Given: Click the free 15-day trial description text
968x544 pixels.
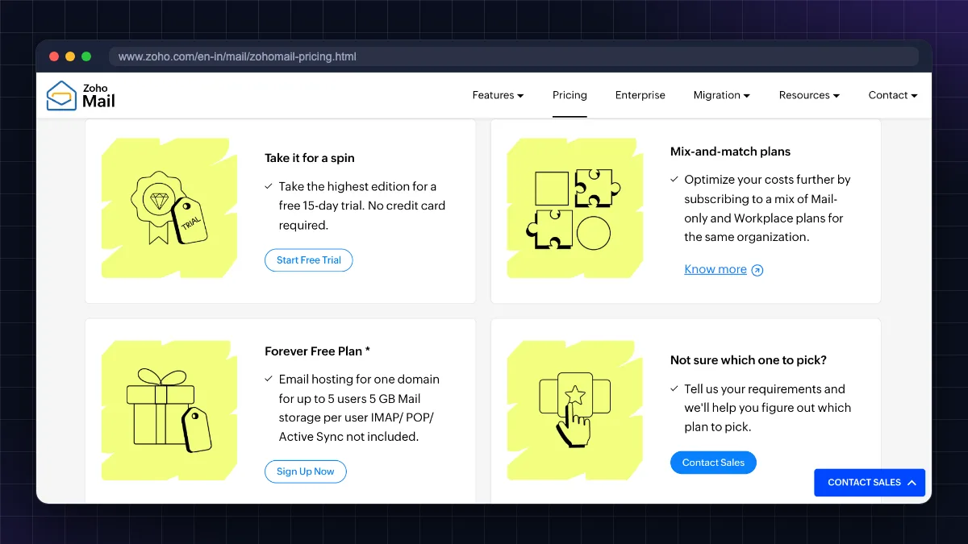Looking at the screenshot, I should pos(361,206).
